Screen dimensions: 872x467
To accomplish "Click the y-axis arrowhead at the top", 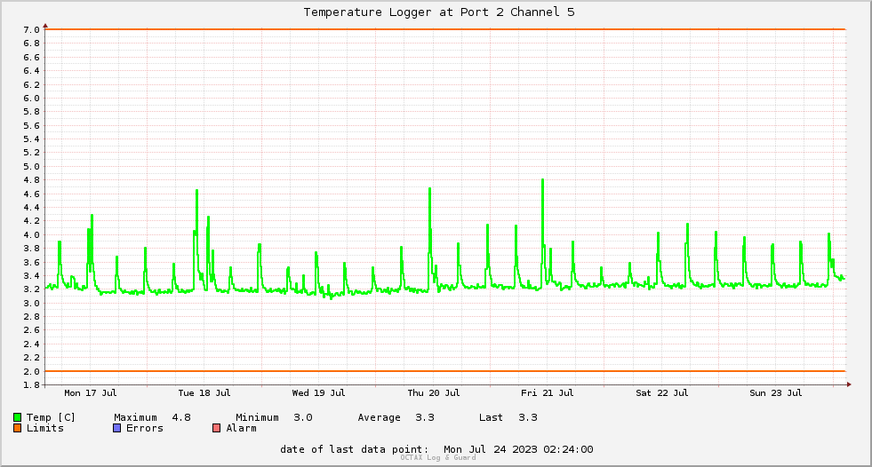I will (45, 26).
